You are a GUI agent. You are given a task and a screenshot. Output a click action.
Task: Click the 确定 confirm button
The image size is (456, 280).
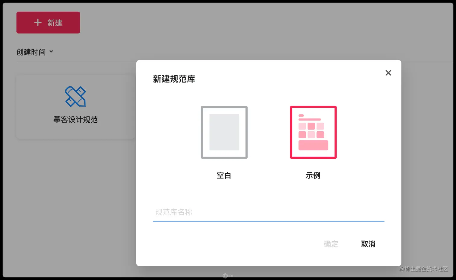(x=331, y=244)
